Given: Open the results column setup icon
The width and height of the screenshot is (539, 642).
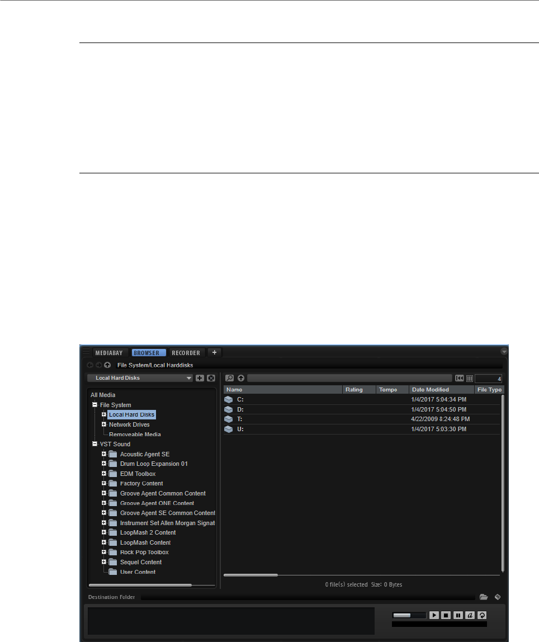Looking at the screenshot, I should click(470, 378).
